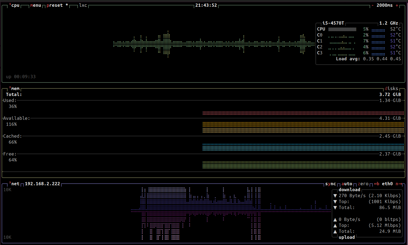Toggle the mem box visibility

tap(15, 89)
